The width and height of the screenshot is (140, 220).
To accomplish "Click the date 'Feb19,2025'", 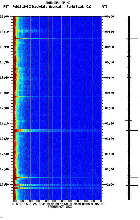I will [21, 7].
